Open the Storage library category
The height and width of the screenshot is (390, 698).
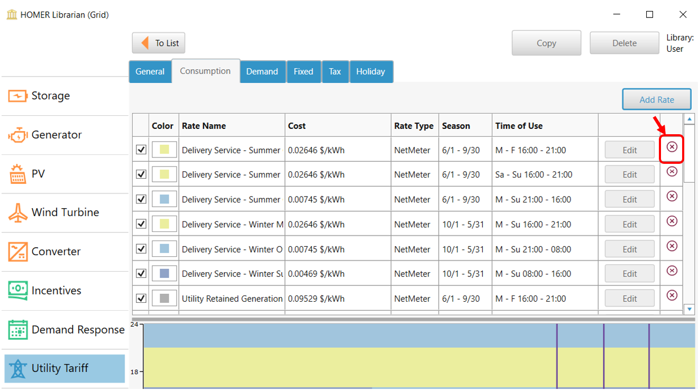[x=65, y=96]
